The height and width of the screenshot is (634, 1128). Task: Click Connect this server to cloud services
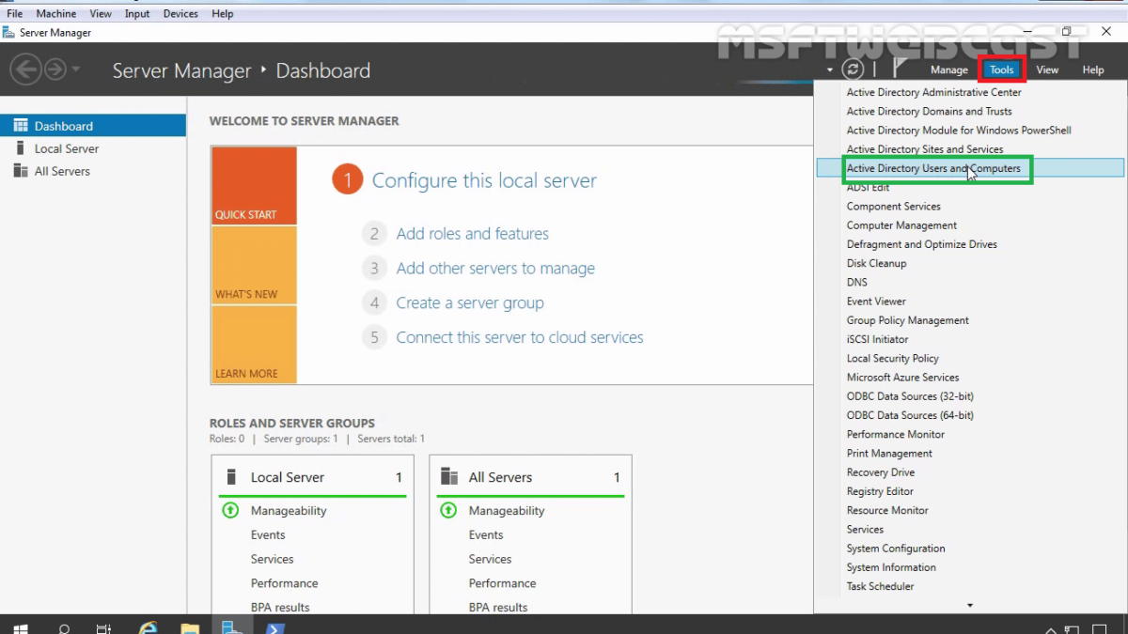[x=520, y=337]
